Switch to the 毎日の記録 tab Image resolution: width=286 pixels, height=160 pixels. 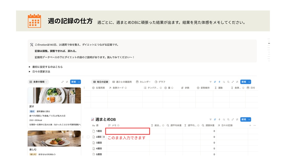(101, 82)
